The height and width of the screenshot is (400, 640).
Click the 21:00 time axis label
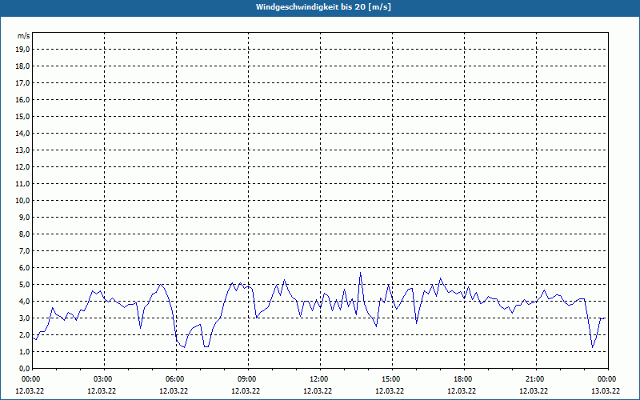point(535,379)
